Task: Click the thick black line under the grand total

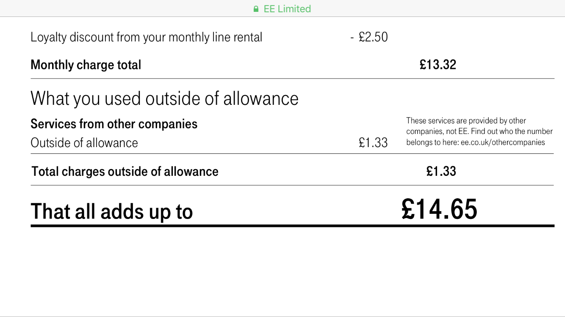Action: pos(292,226)
